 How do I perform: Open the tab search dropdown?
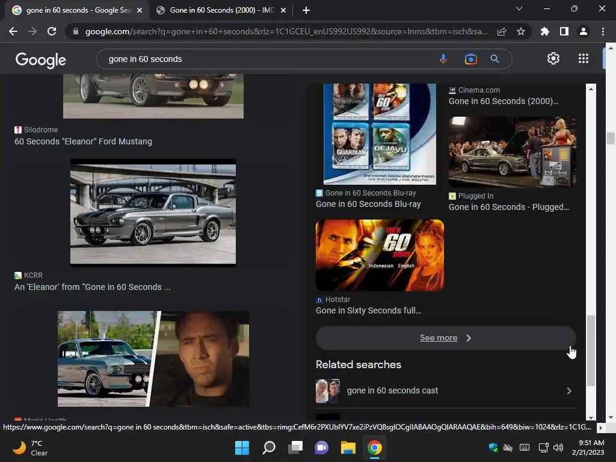pos(519,8)
